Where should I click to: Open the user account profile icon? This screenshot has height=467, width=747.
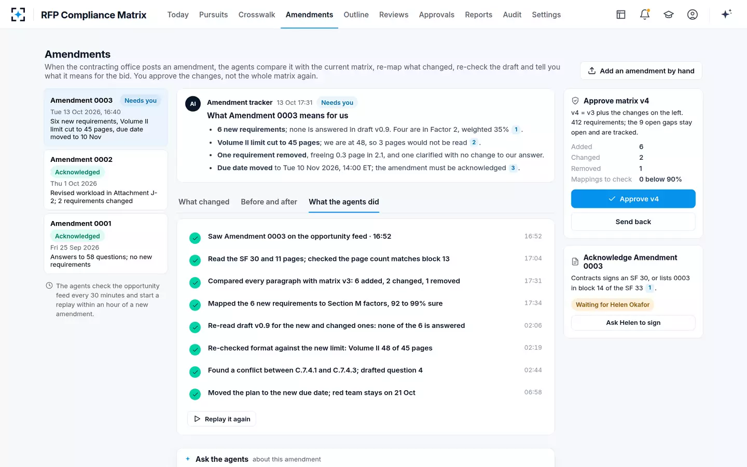[x=693, y=15]
